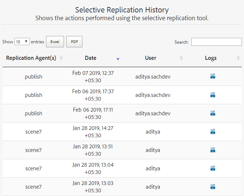Sort by User column arrows
Viewport: 244px width, 196px height.
[x=181, y=58]
